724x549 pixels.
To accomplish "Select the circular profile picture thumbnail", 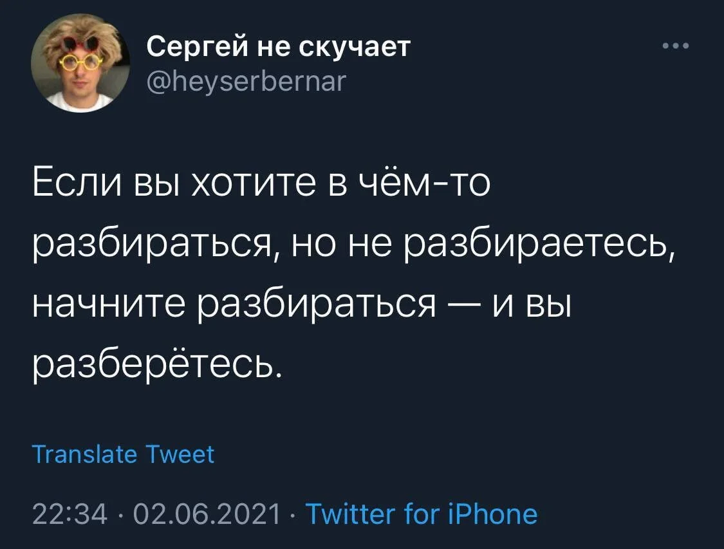I will click(82, 64).
